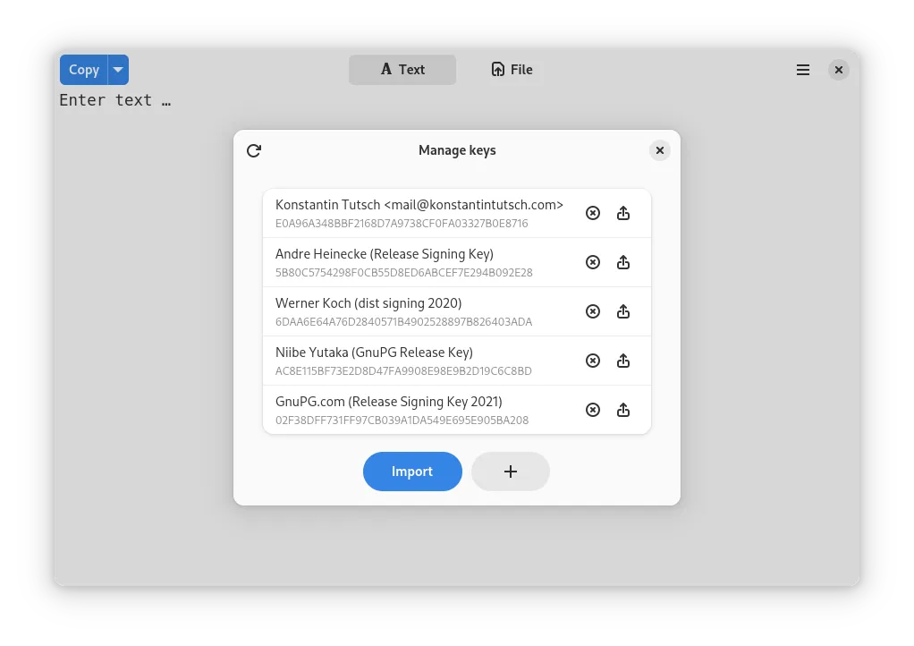Click the Import button

[412, 472]
